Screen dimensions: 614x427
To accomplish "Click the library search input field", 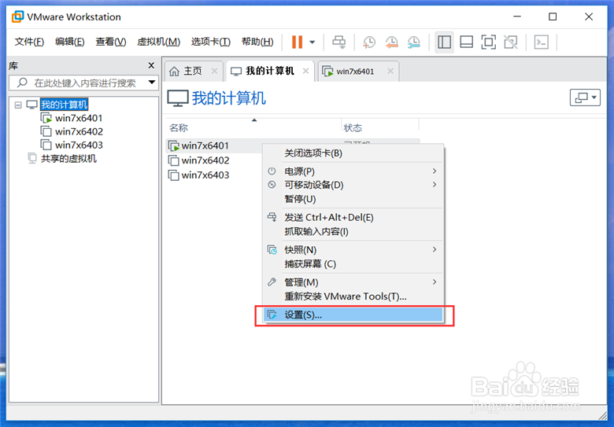I will (x=84, y=83).
